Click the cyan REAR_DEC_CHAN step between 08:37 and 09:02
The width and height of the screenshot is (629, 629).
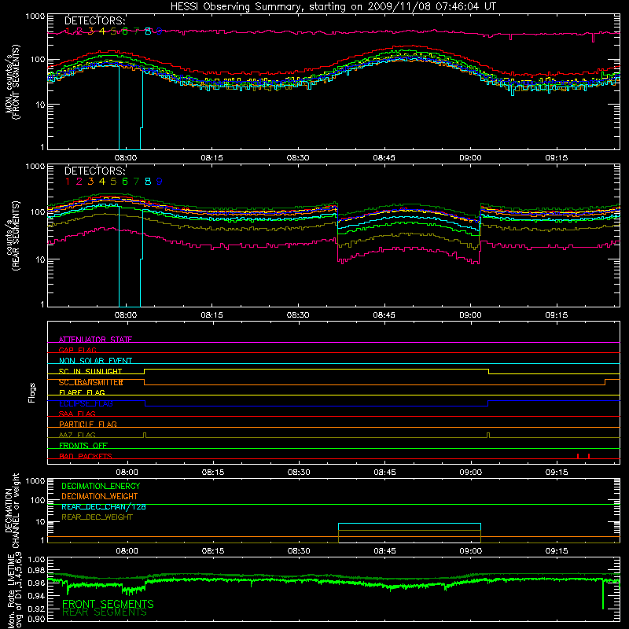(410, 524)
